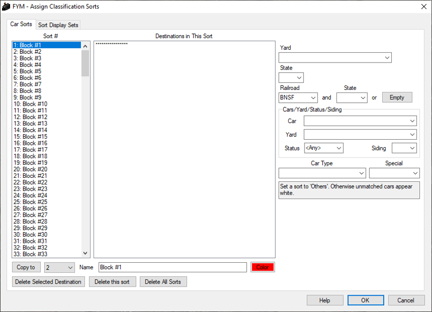Select '18: Block #18' in sort list
This screenshot has width=432, height=312.
[47, 156]
